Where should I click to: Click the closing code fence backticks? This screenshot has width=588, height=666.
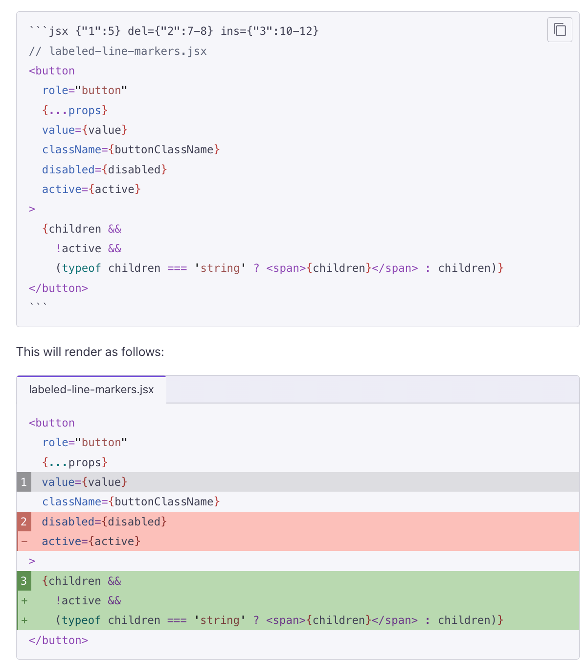click(x=38, y=307)
